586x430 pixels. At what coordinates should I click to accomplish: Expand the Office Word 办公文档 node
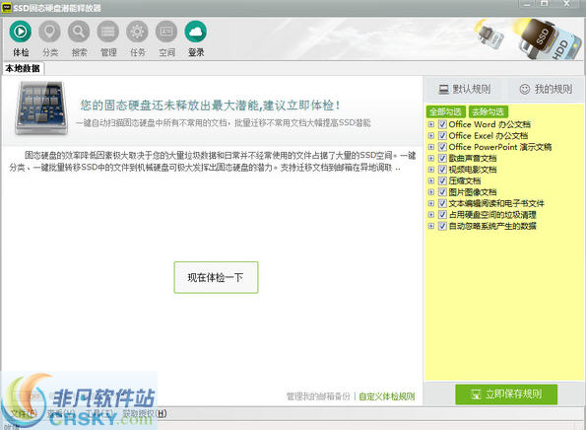[431, 124]
